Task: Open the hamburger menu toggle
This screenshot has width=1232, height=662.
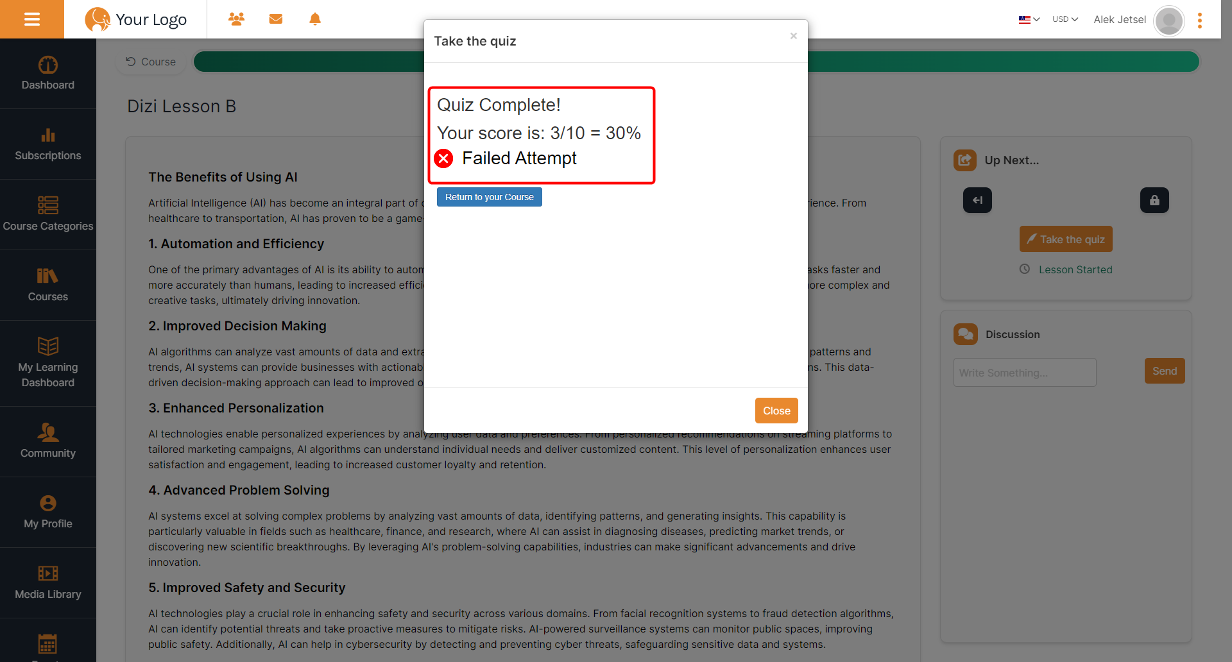Action: pyautogui.click(x=32, y=19)
